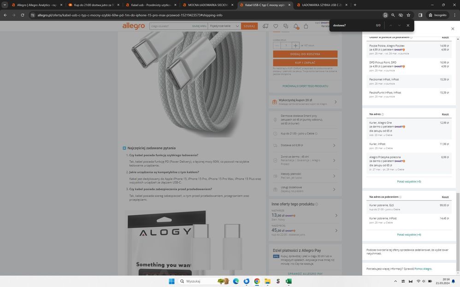
Task: Expand all cash on delivery address options
Action: [x=409, y=235]
